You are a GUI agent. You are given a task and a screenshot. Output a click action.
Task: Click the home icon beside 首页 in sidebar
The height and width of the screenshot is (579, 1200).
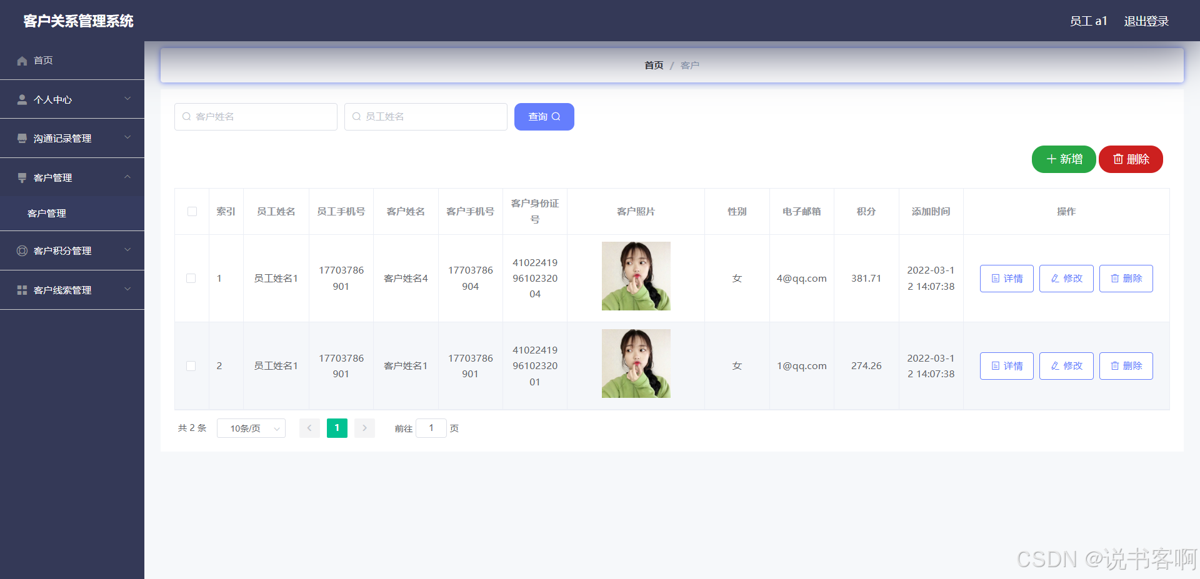[22, 61]
